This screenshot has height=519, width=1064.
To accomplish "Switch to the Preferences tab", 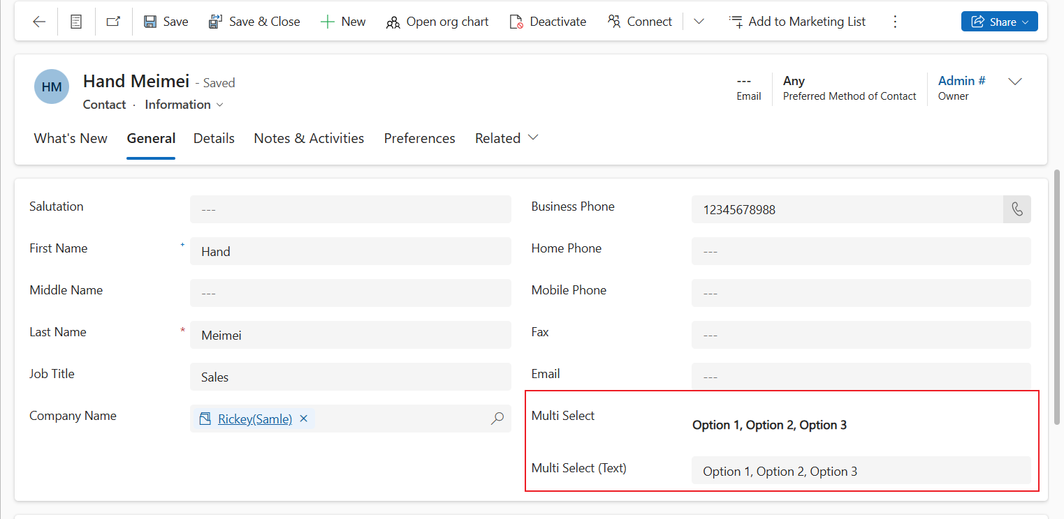I will 419,138.
